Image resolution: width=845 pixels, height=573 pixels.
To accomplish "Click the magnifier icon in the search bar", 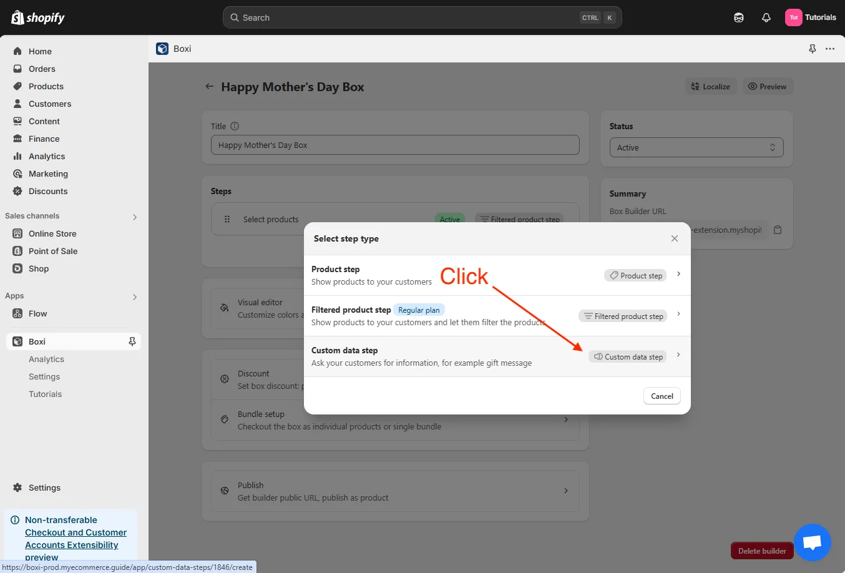I will coord(233,17).
